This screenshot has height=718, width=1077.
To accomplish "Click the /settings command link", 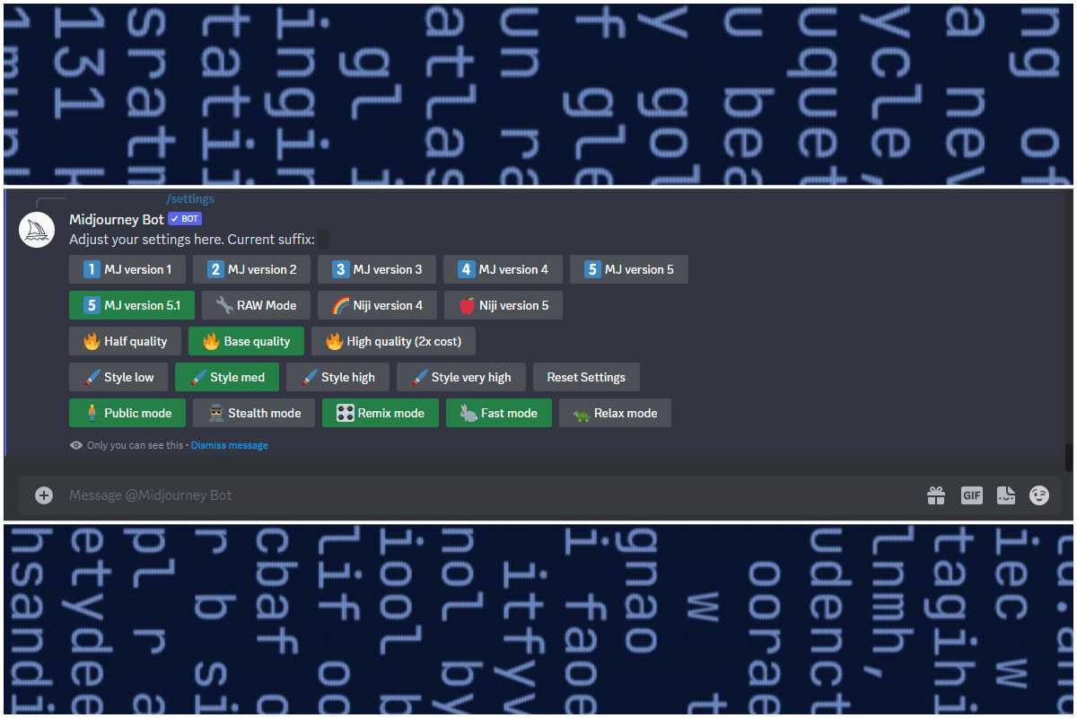I will [x=190, y=199].
